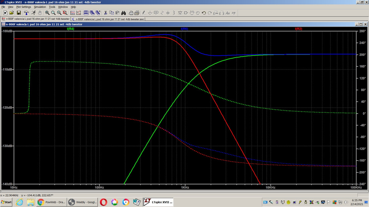Maximize the inner plot window

click(x=361, y=24)
